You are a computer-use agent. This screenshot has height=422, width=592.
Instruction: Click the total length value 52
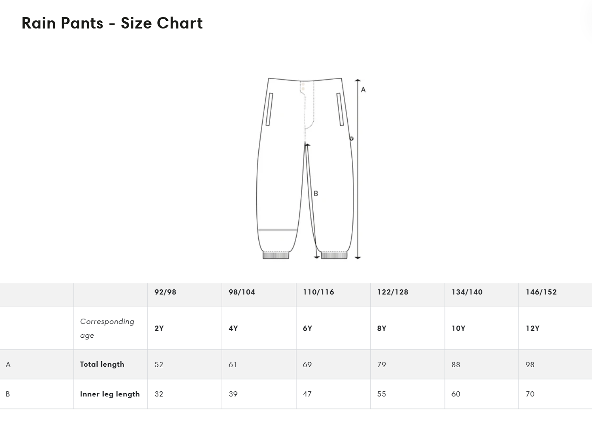tap(159, 365)
